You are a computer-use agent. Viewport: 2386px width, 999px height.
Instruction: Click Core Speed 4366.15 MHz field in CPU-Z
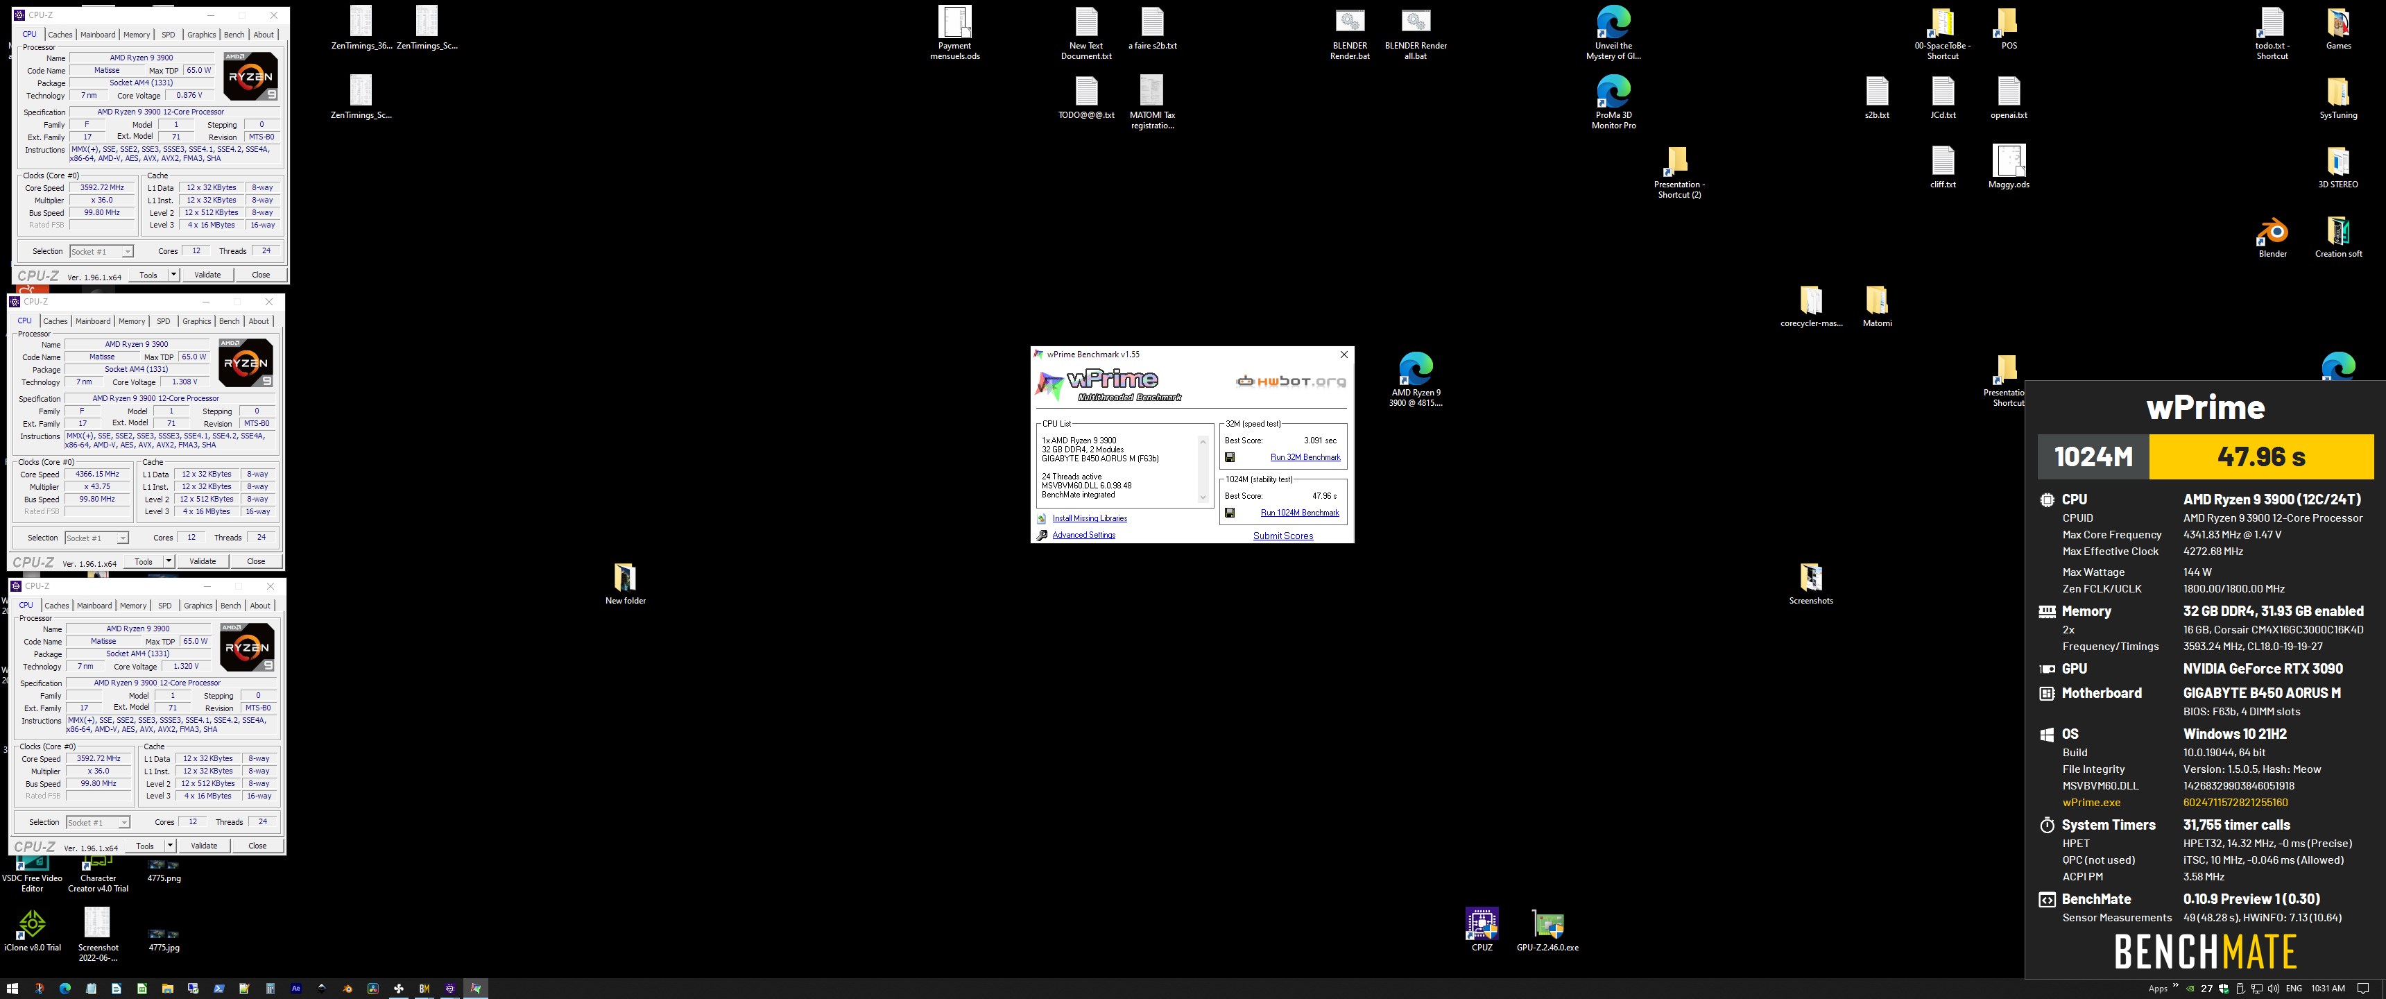coord(96,474)
